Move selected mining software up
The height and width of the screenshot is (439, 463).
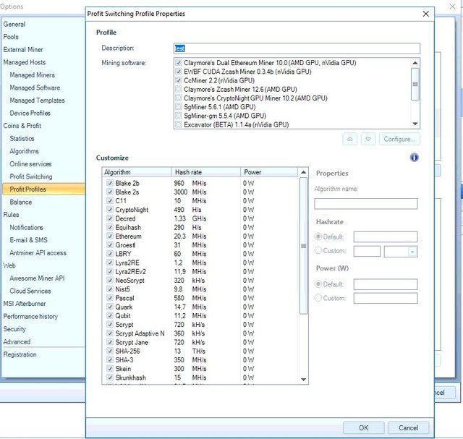[x=350, y=139]
